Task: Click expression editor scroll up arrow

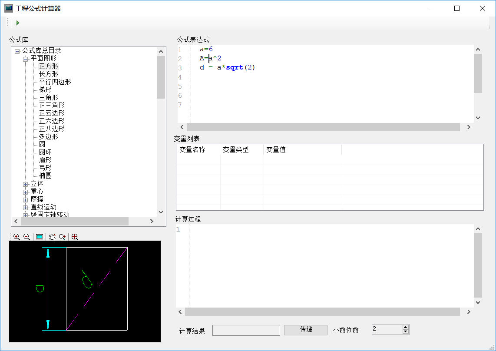Action: click(x=478, y=50)
